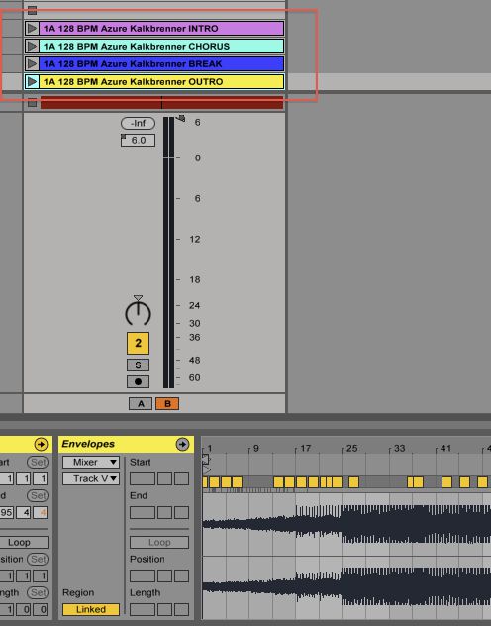The image size is (491, 626).
Task: Fire the OUTRO clip launch button
Action: tap(32, 82)
